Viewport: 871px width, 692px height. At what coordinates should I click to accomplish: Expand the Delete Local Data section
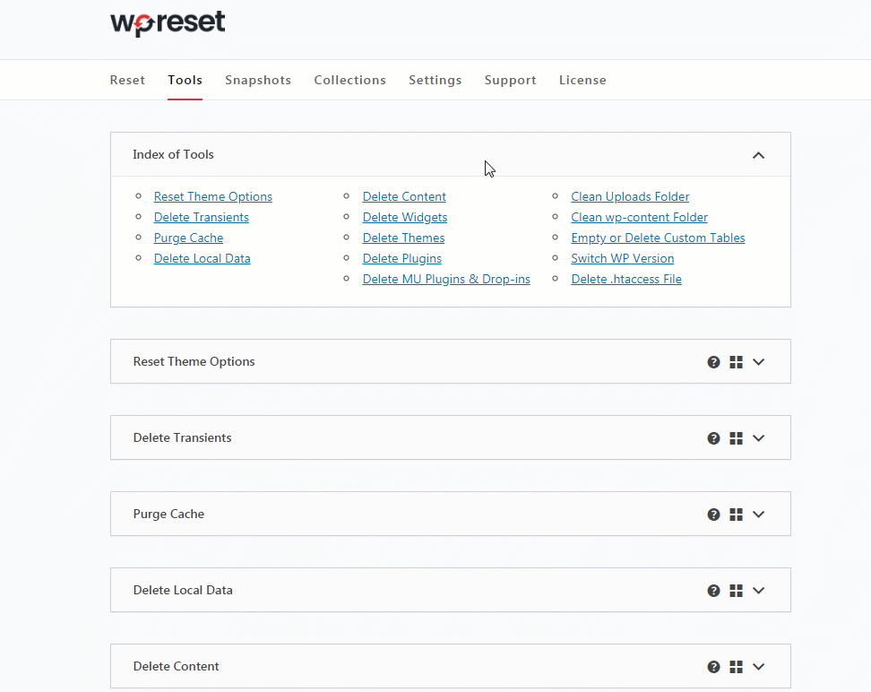tap(758, 591)
